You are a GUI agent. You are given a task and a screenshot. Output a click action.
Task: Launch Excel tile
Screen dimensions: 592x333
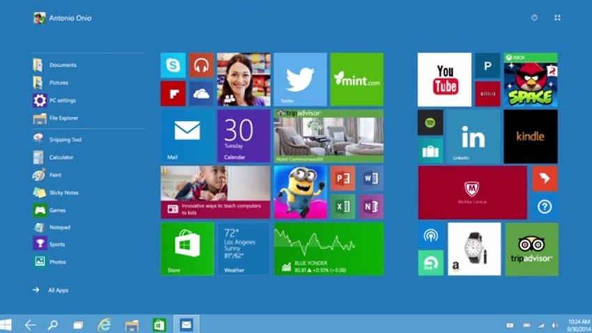(343, 206)
